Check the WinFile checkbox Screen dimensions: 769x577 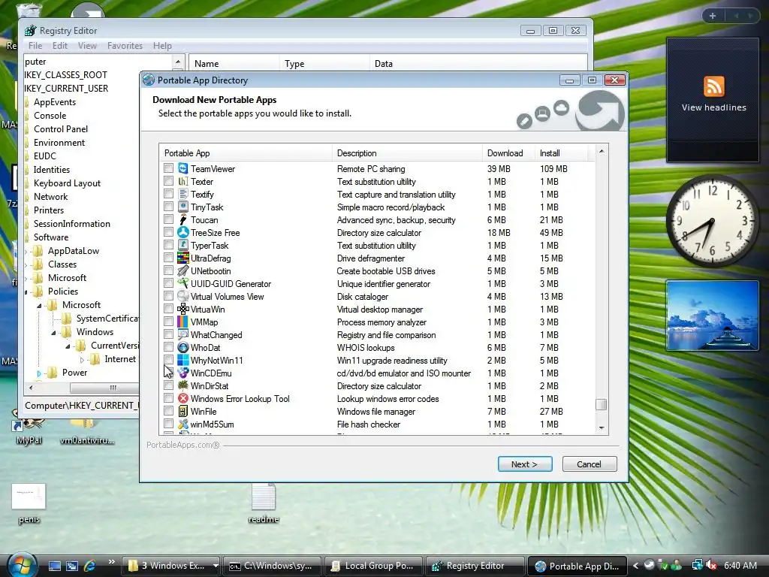pos(169,411)
